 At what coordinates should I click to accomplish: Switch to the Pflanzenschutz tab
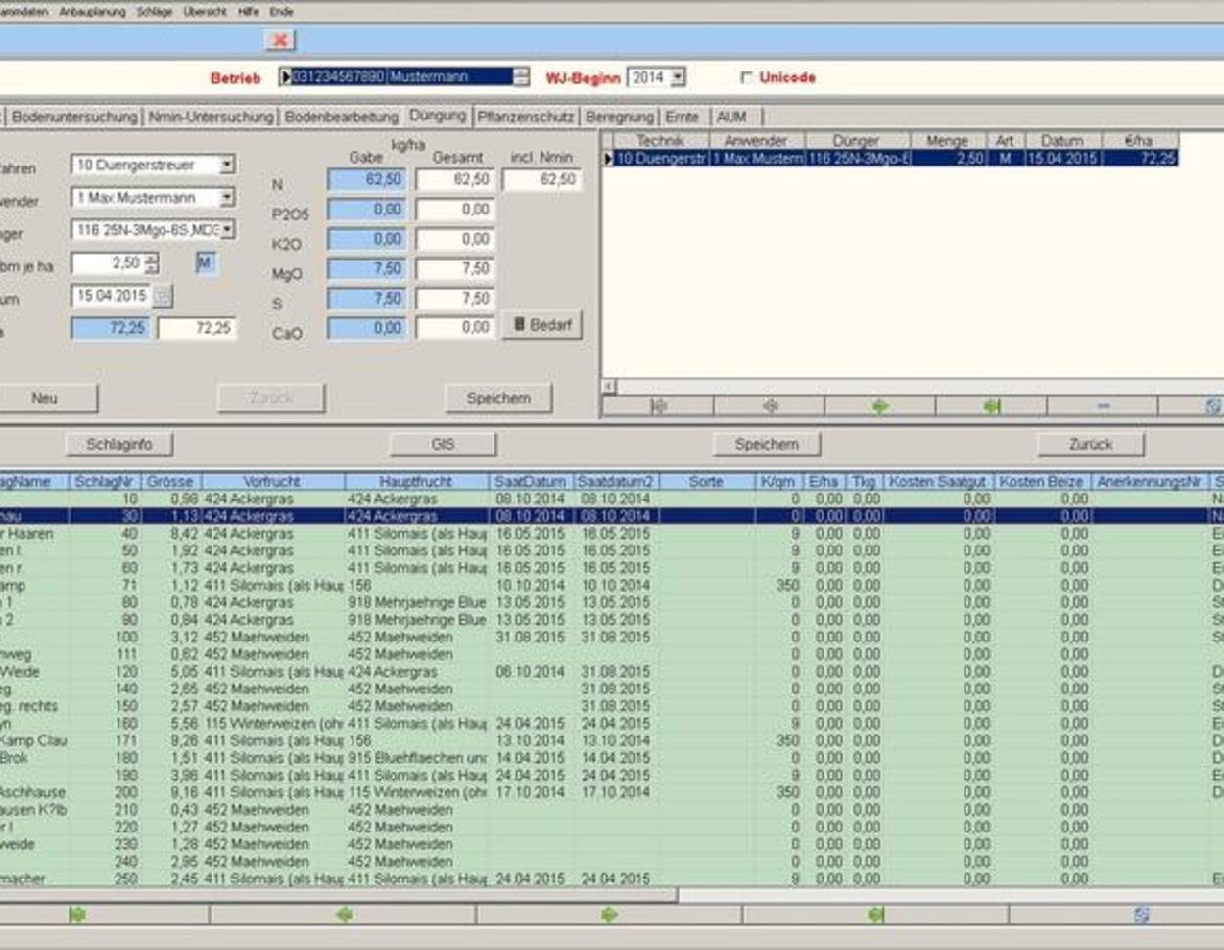(526, 117)
